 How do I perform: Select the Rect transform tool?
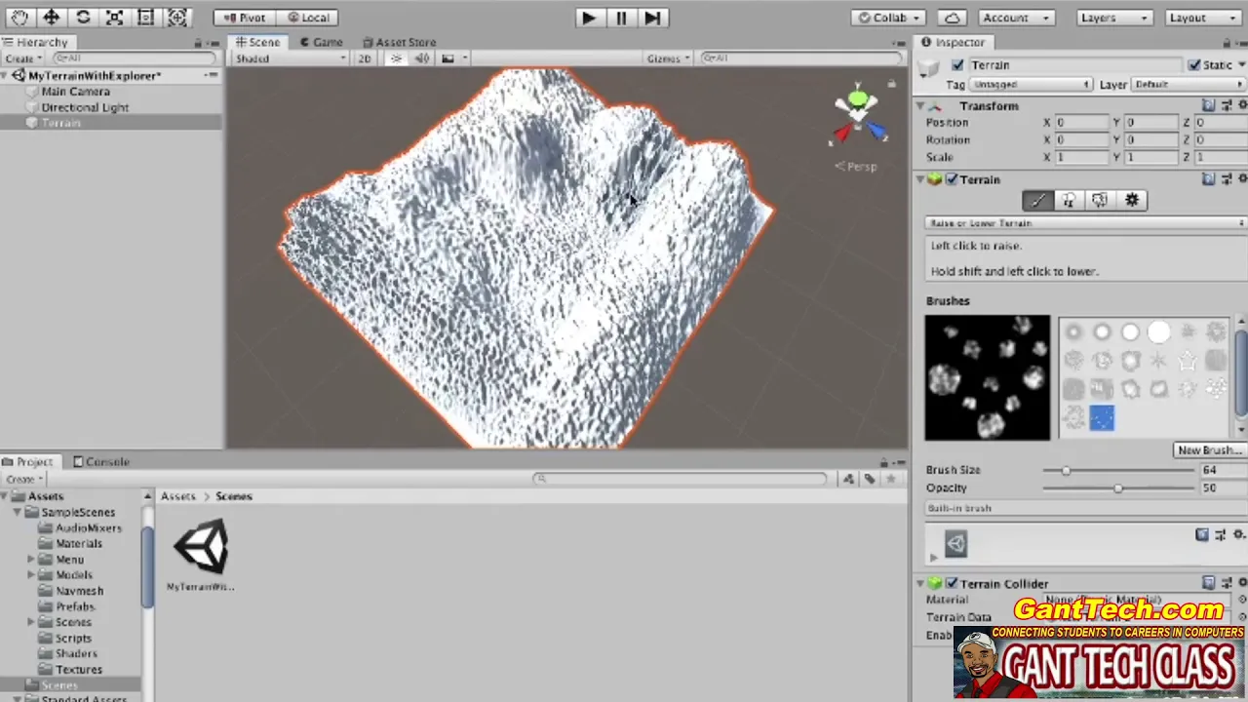click(145, 18)
